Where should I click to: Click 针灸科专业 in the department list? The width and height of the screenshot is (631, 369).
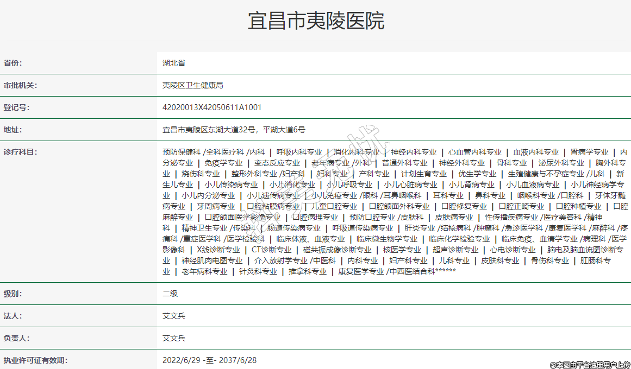point(258,271)
